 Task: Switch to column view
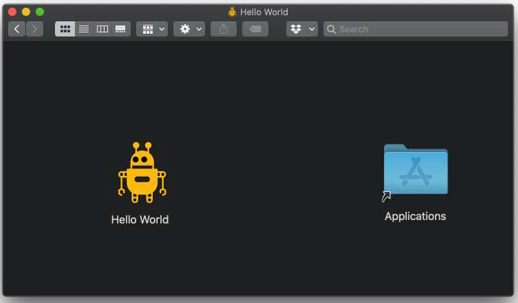pyautogui.click(x=102, y=29)
